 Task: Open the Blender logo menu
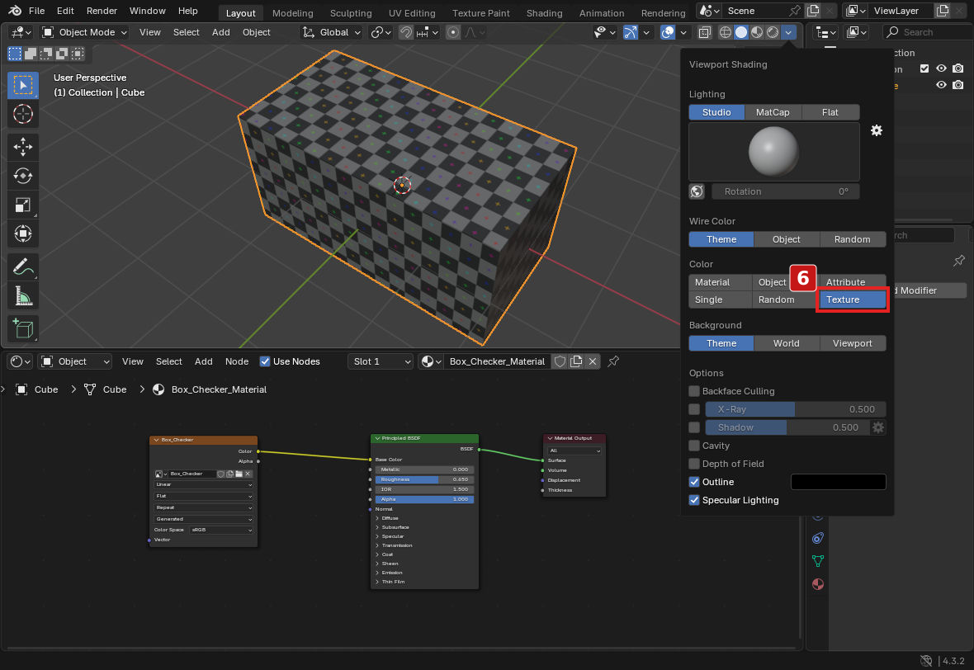(15, 11)
